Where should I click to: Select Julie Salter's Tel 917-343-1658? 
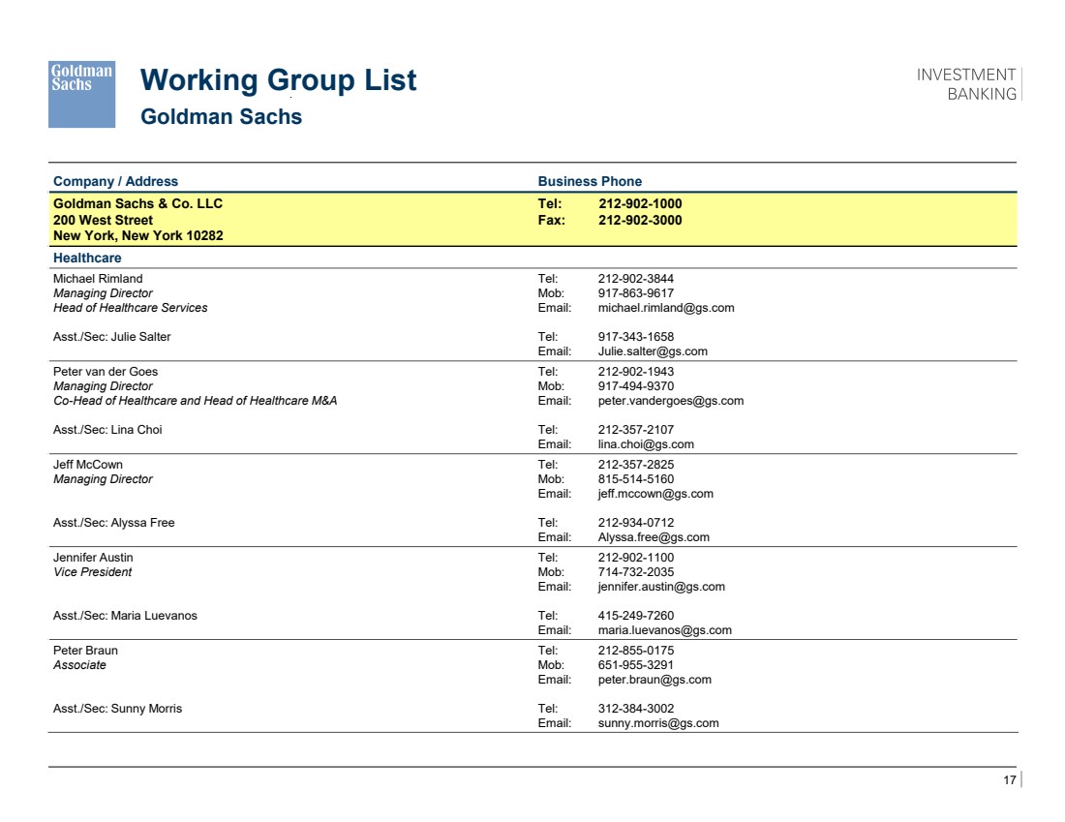pyautogui.click(x=636, y=337)
